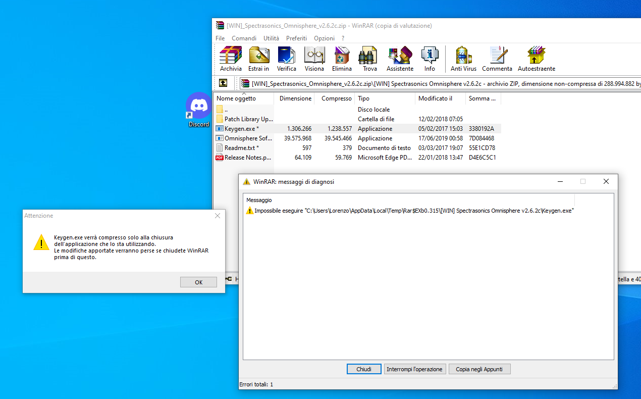This screenshot has height=399, width=641.
Task: Open the Comandi menu
Action: pos(244,38)
